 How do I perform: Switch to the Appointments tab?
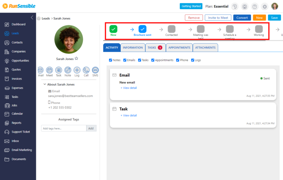pyautogui.click(x=179, y=48)
